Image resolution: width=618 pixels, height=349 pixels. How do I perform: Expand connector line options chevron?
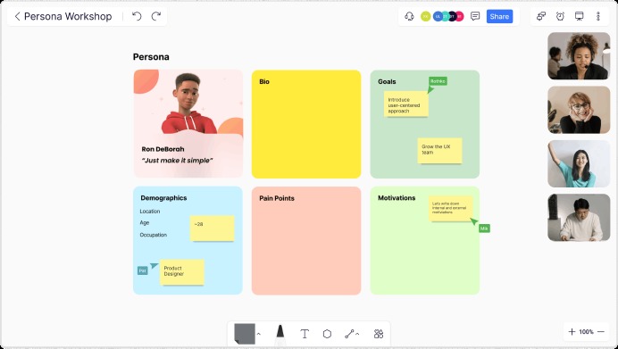[x=357, y=334]
